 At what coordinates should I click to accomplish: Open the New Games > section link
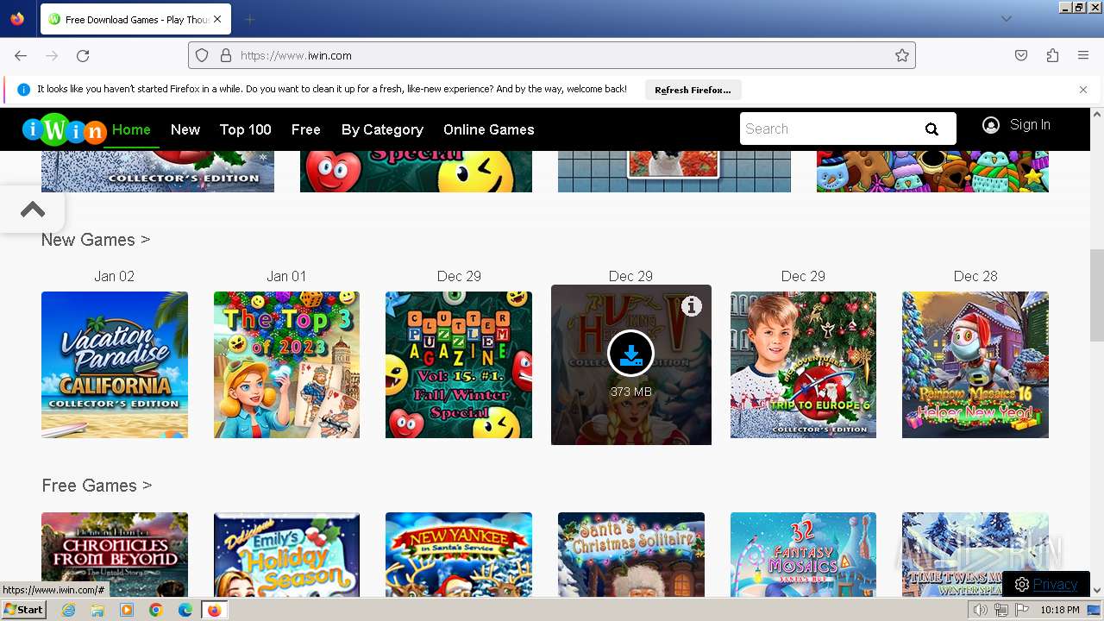[96, 240]
